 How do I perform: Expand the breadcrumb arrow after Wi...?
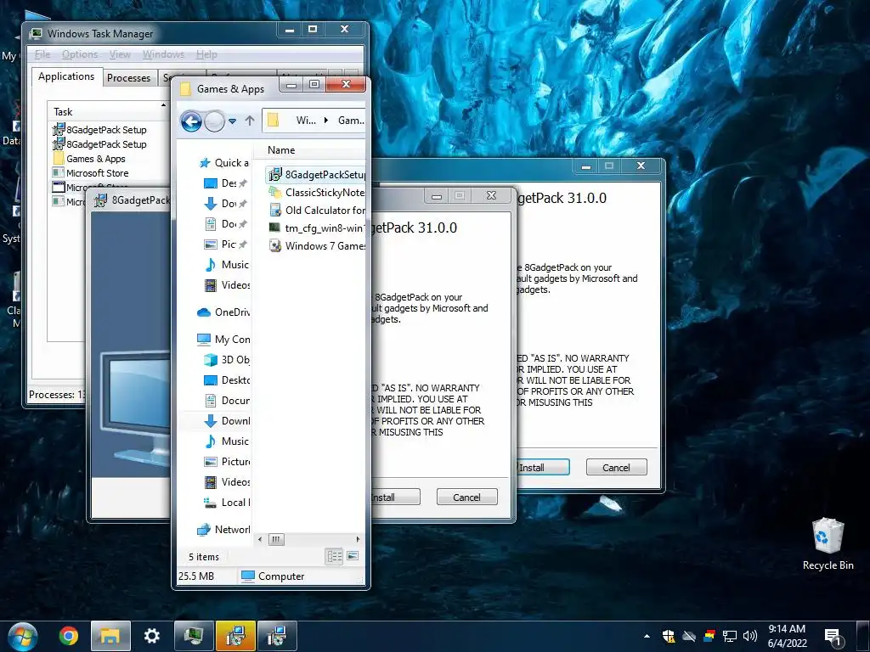point(325,121)
